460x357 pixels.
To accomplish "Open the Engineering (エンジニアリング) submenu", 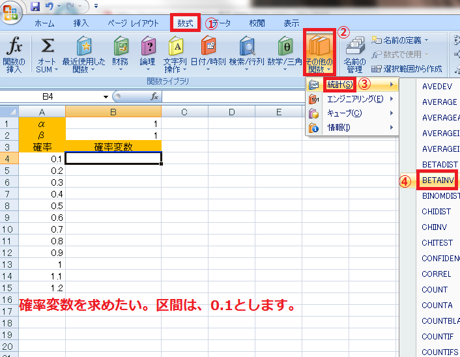I will pyautogui.click(x=352, y=99).
